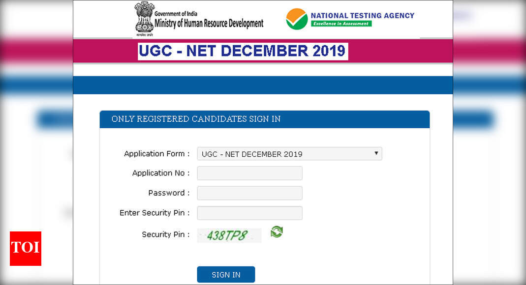
Task: Click the red TOI logo
Action: click(26, 248)
